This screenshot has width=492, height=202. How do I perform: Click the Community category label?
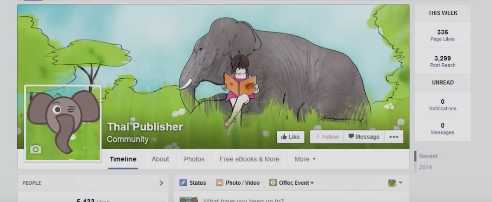(127, 139)
